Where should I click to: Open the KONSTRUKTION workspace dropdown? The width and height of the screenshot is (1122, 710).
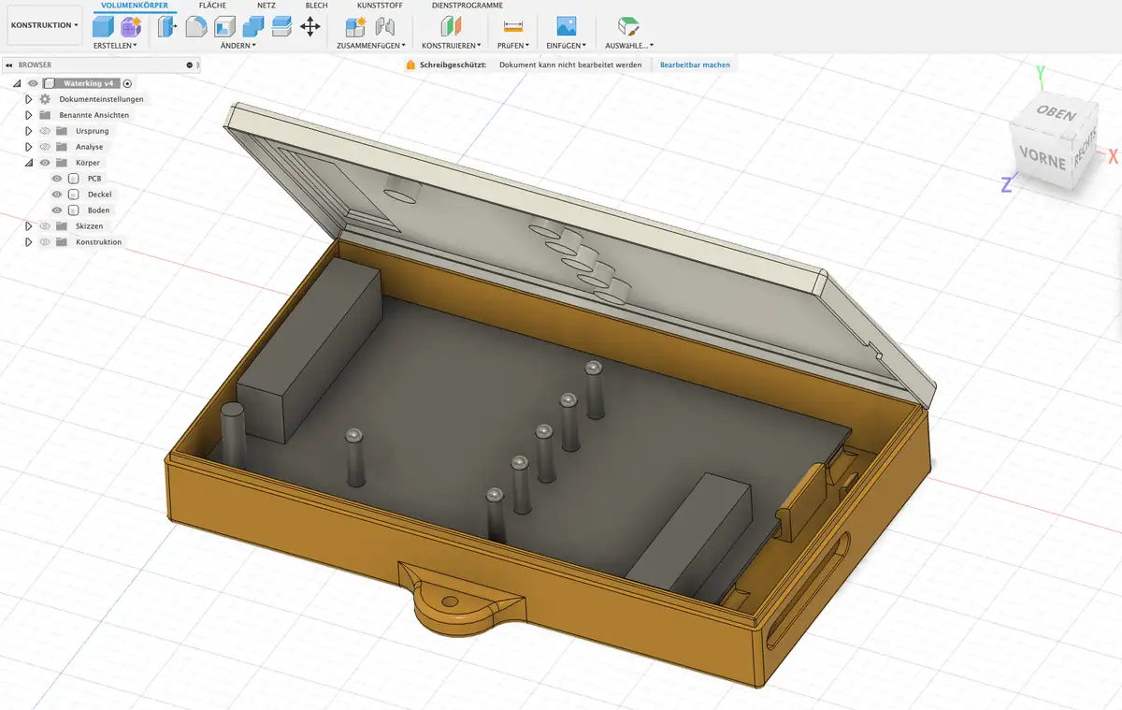(45, 25)
